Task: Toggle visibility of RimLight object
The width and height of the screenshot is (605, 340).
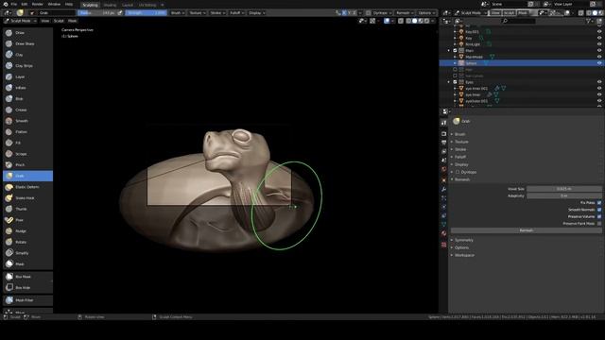Action: [599, 44]
